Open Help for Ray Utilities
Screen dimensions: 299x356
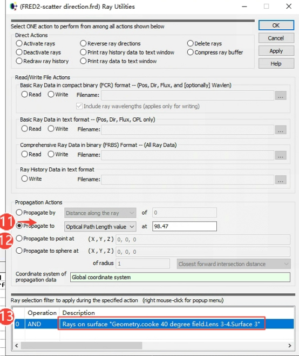coord(276,63)
